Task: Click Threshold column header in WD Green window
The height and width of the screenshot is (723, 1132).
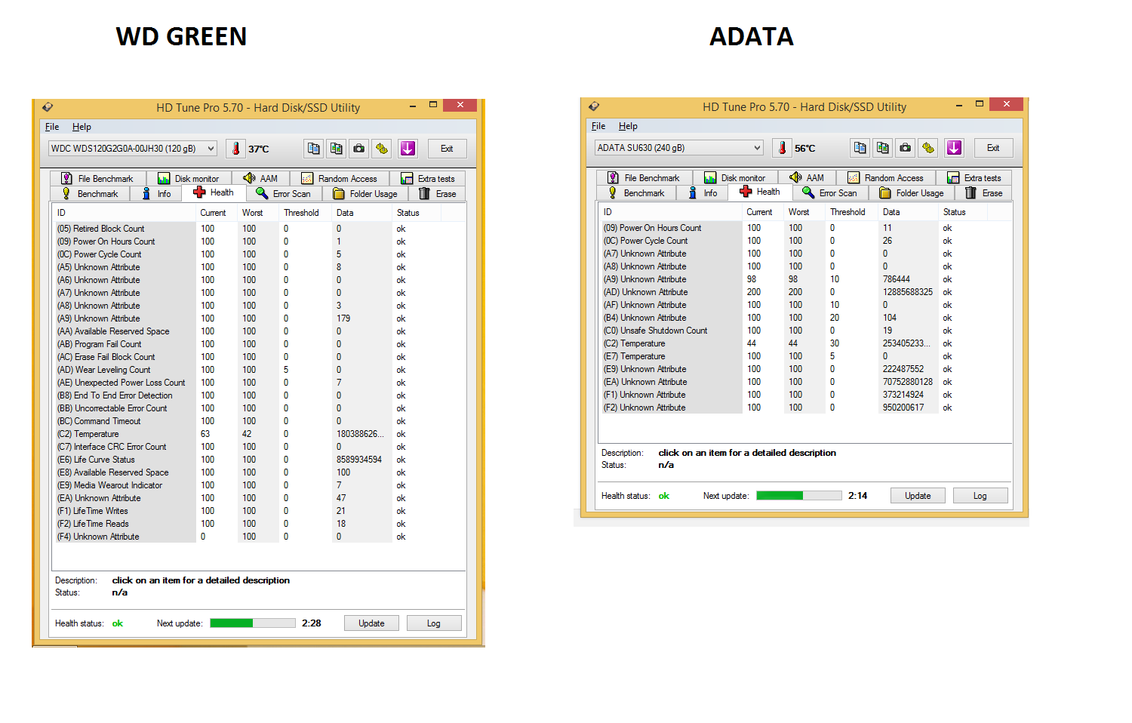Action: (x=306, y=213)
